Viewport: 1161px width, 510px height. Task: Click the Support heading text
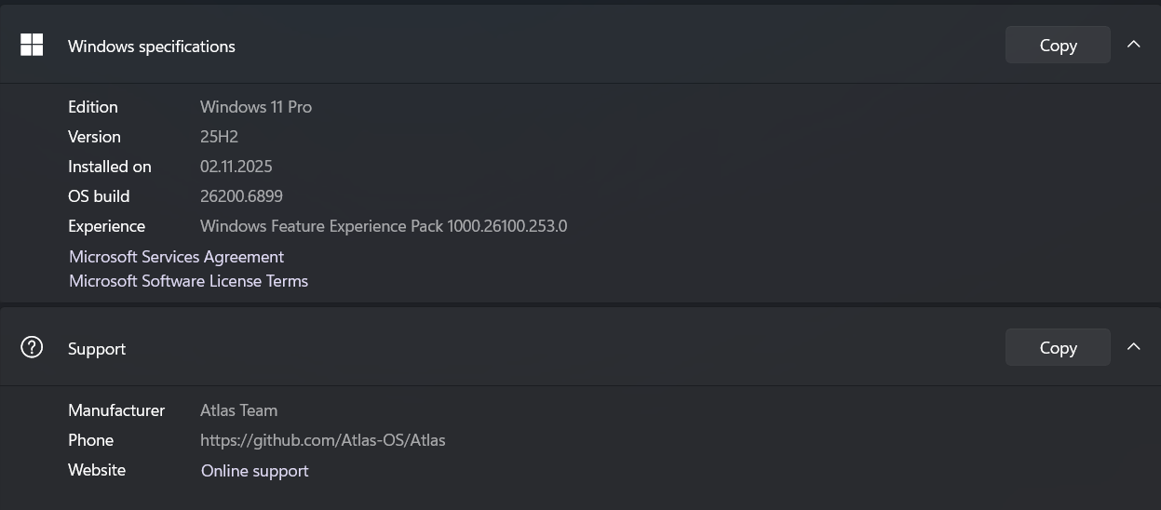97,349
